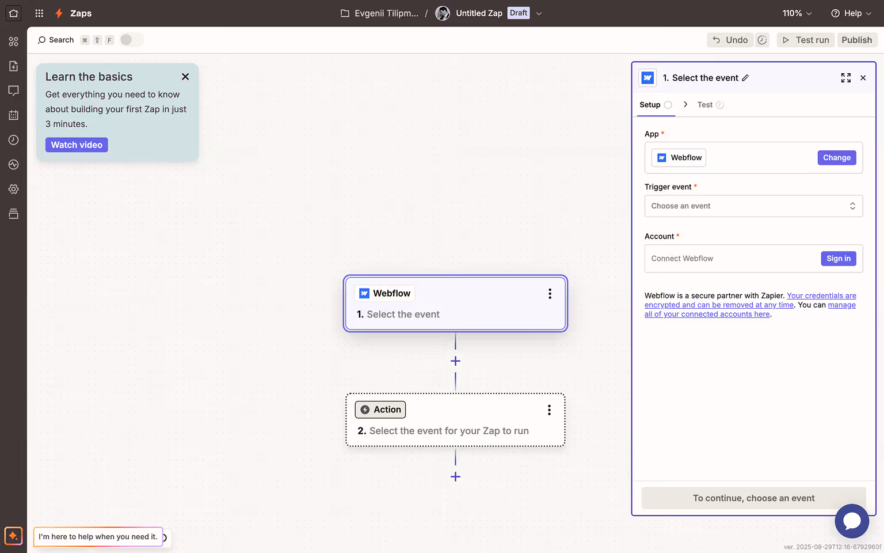Image resolution: width=884 pixels, height=553 pixels.
Task: Sign in to connect a Webflow account
Action: click(838, 258)
